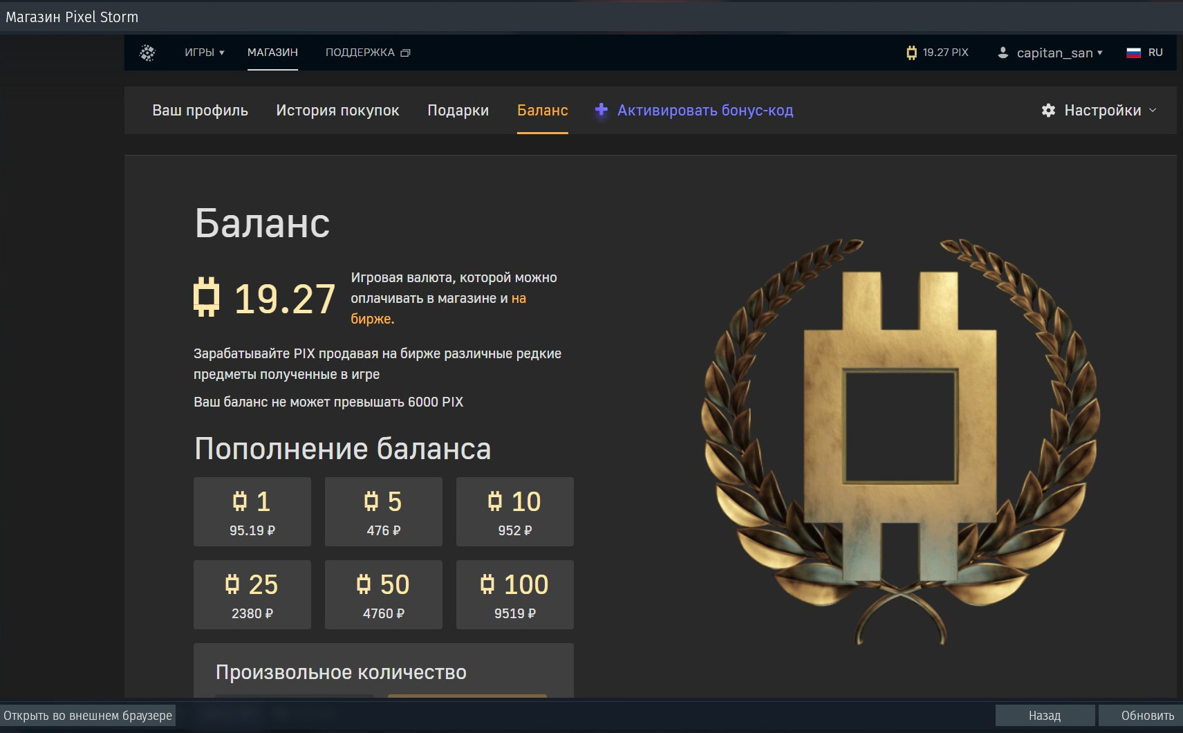Image resolution: width=1183 pixels, height=733 pixels.
Task: Open the Подарки tab
Action: click(458, 111)
